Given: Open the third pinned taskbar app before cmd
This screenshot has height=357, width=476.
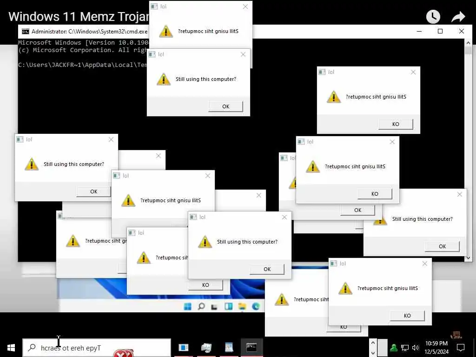Looking at the screenshot, I should 229,347.
